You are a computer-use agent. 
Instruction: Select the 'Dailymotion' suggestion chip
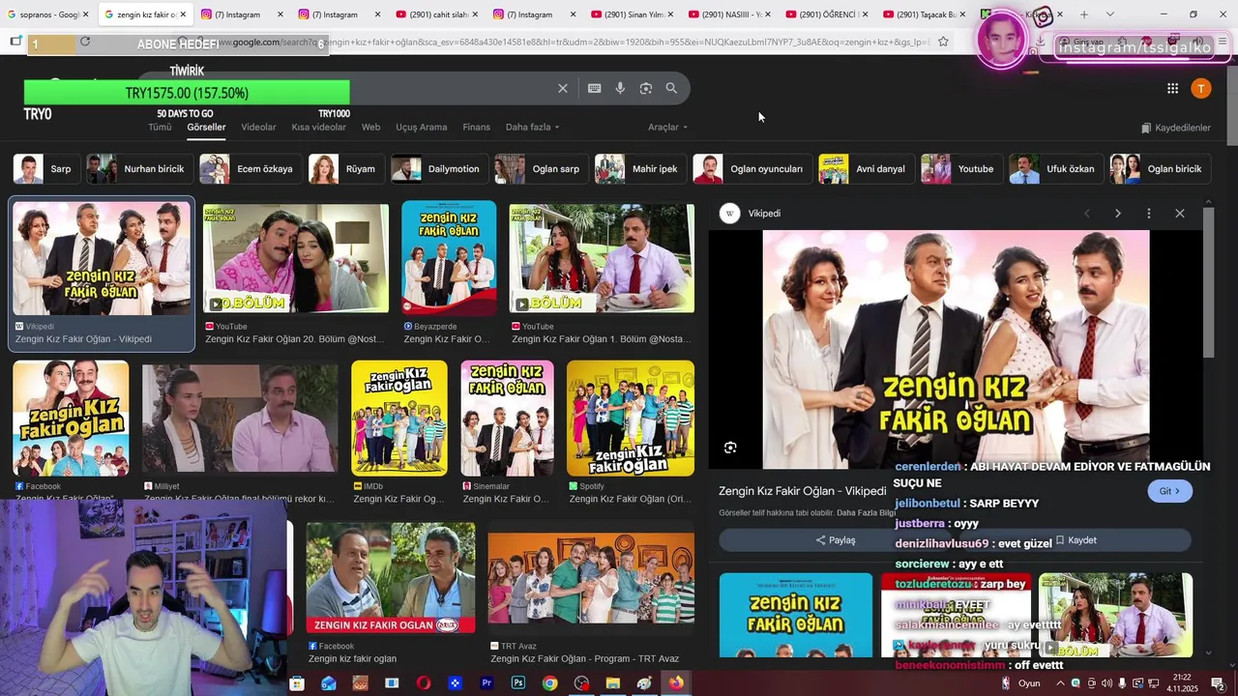coord(438,169)
